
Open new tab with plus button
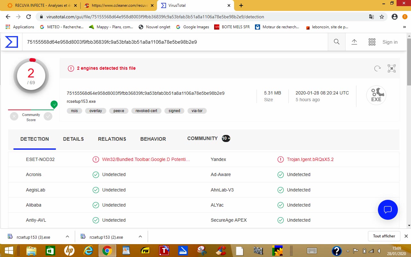point(241,5)
